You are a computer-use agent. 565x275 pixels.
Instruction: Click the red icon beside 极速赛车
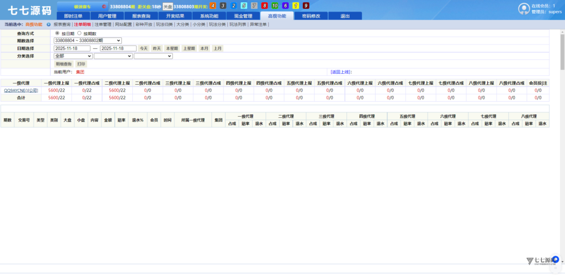[x=104, y=7]
